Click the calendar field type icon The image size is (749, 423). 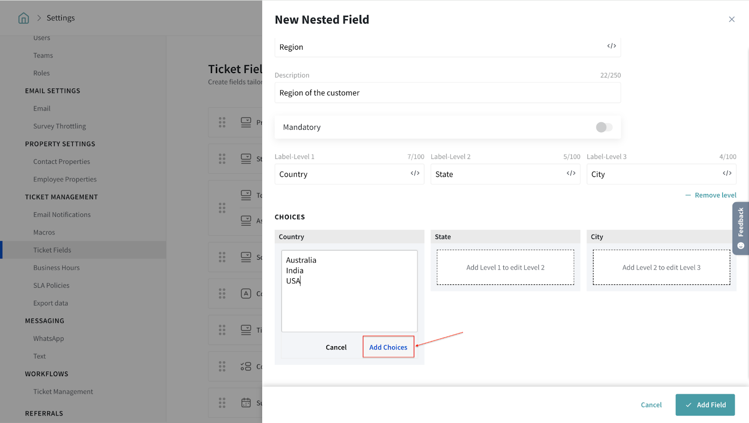pos(246,402)
